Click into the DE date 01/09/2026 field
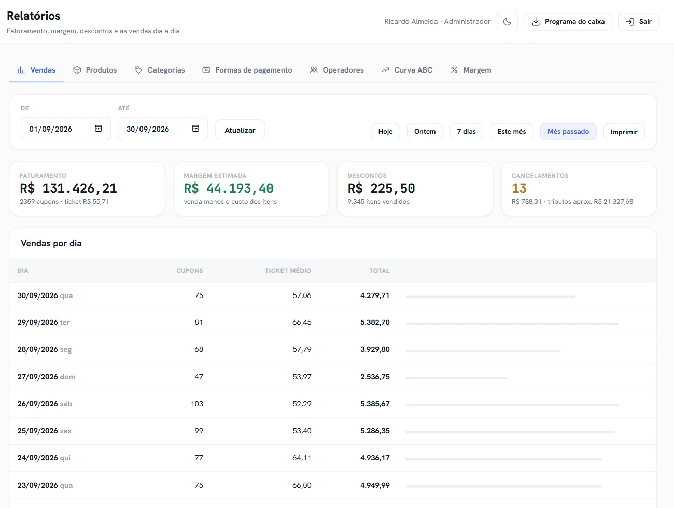 click(66, 129)
